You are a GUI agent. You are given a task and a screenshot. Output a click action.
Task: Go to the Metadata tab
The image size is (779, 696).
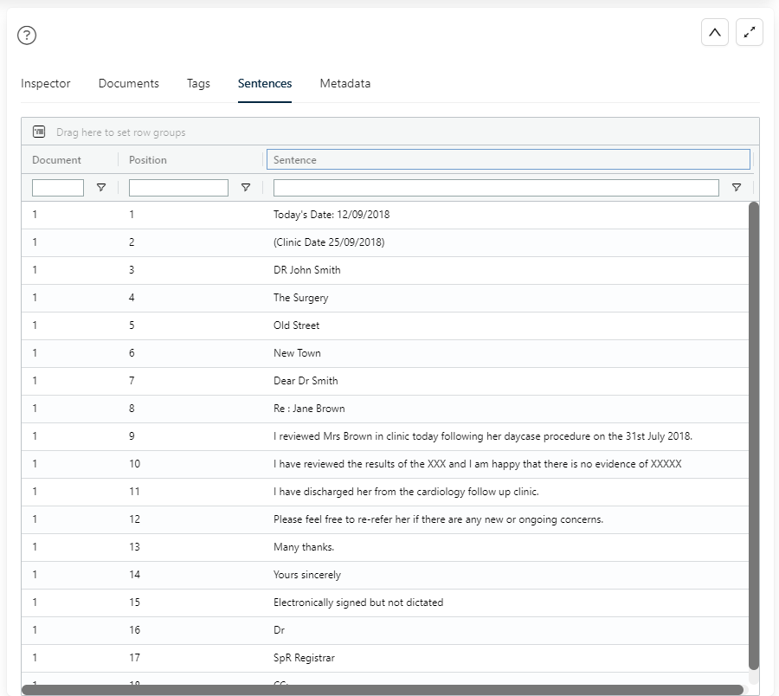(x=344, y=84)
